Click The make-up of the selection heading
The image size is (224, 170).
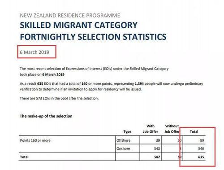tap(46, 116)
